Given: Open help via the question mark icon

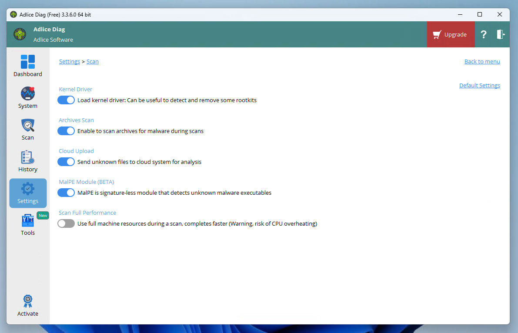Looking at the screenshot, I should (x=483, y=35).
